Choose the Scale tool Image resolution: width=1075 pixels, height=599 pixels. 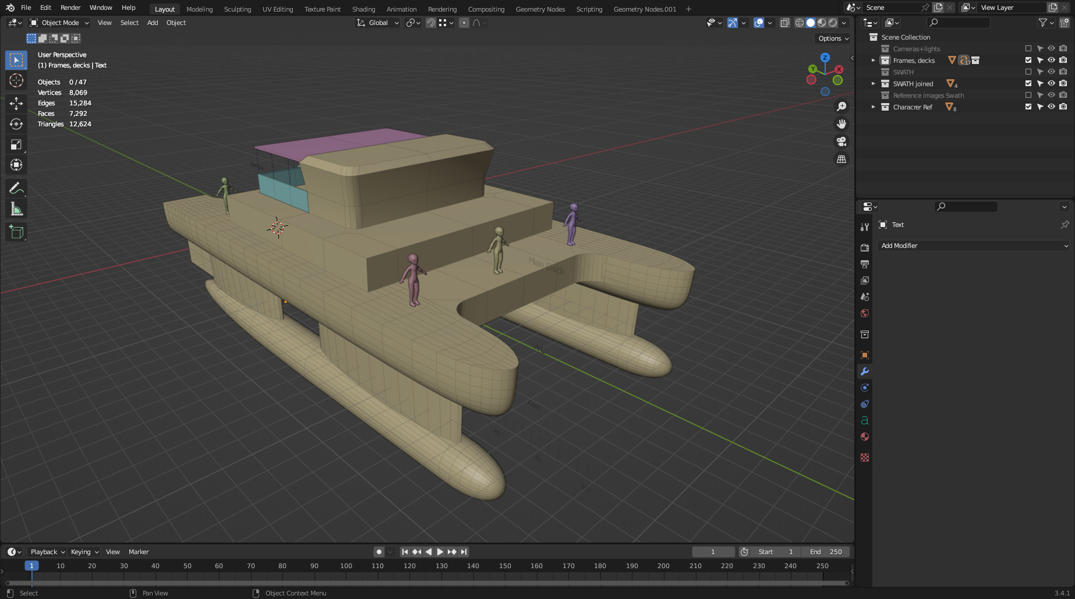pyautogui.click(x=16, y=145)
